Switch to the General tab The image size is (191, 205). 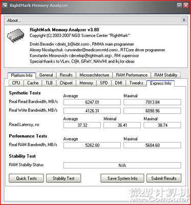(x=46, y=75)
